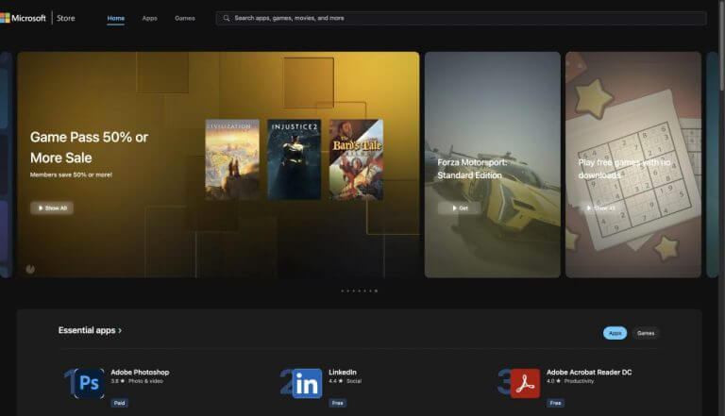This screenshot has height=416, width=725.
Task: Click the Adobe Acrobat Reader DC title
Action: 589,372
